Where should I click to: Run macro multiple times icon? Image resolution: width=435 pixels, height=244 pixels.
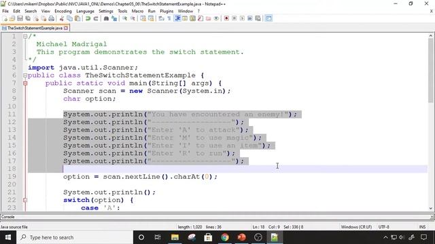click(250, 18)
